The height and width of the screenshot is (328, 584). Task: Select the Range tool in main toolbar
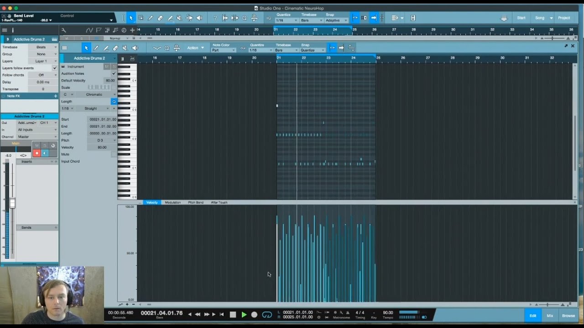tap(141, 18)
